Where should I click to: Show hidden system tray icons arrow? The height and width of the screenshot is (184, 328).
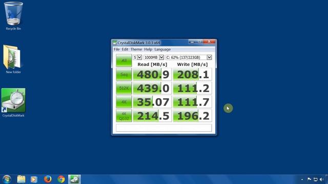pos(302,179)
